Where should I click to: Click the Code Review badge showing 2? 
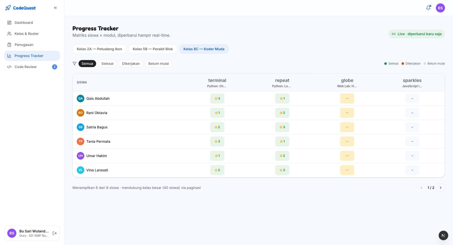pyautogui.click(x=55, y=67)
